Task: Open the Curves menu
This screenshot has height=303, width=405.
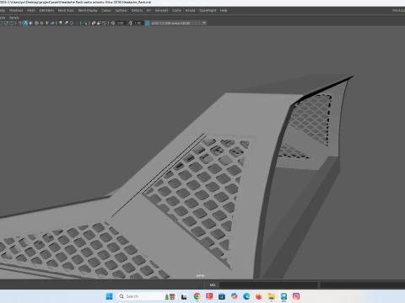Action: (106, 10)
